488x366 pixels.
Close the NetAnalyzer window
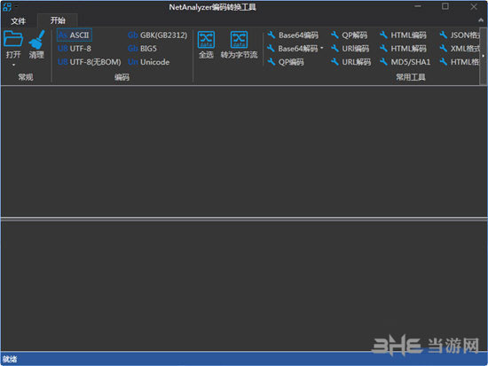[474, 6]
